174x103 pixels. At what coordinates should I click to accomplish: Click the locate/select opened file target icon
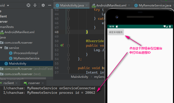click(x=28, y=5)
